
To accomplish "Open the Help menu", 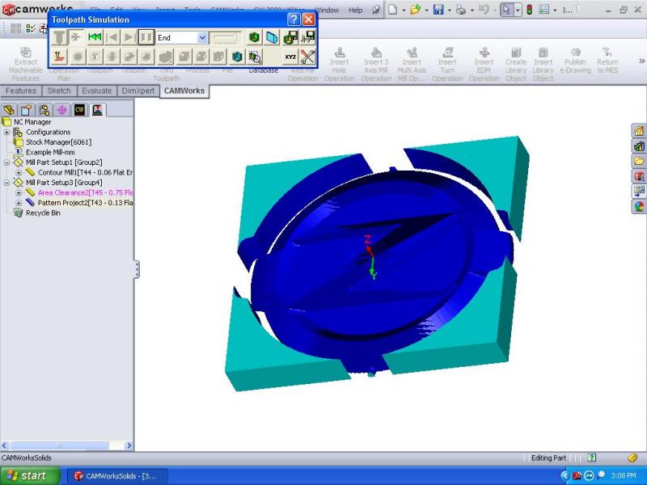I will pos(355,10).
